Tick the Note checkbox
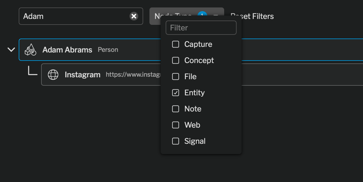Screen dimensions: 363x182 point(176,109)
